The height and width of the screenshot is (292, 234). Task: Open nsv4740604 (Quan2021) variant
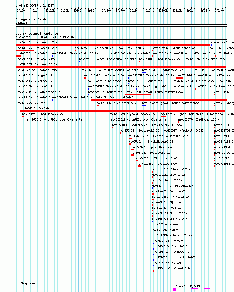click(34, 98)
